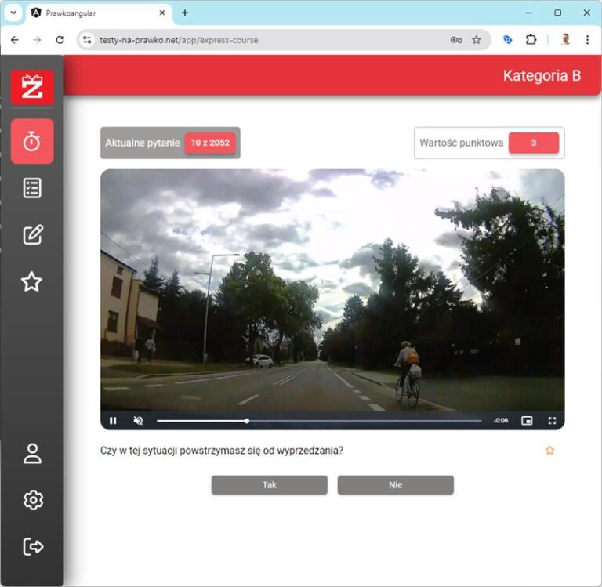Toggle picture-in-picture mode on video
Viewport: 602px width, 587px height.
pos(527,421)
